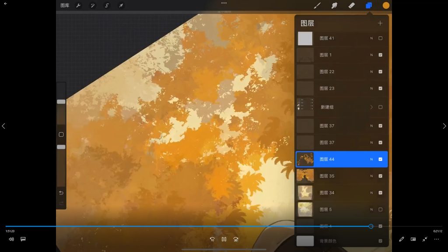Viewport: 448px width, 252px height.
Task: Expand the 新建组 layer group chevron
Action: pos(371,107)
